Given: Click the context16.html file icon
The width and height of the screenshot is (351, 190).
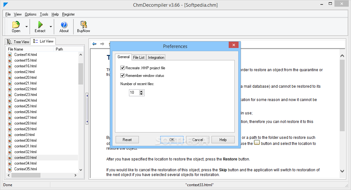Looking at the screenshot, I should coord(10,66).
